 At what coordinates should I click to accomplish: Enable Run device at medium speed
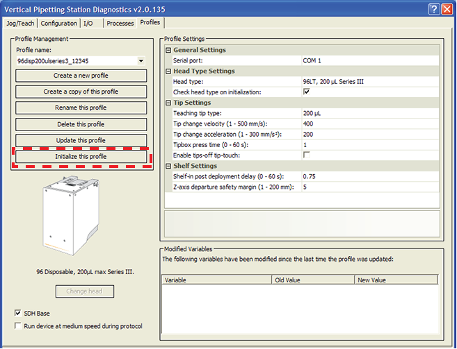coord(18,325)
